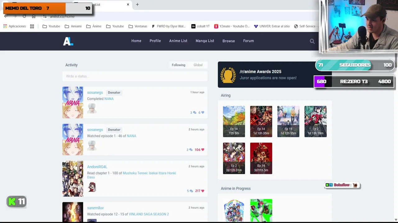Open tab groups grid icon in bookmarks bar
398x223 pixels.
tap(32, 26)
